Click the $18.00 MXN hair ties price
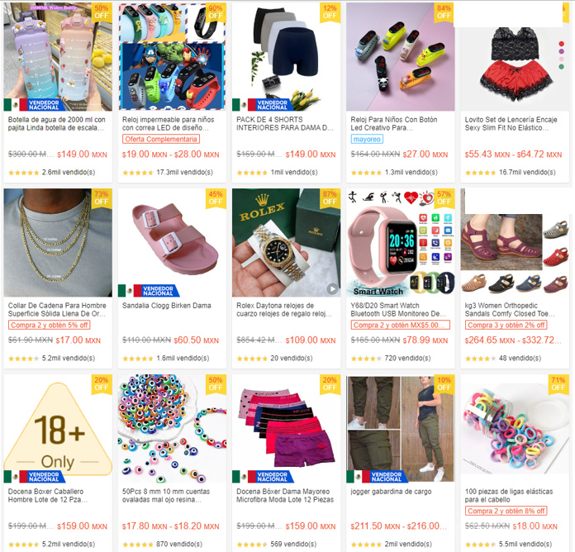Image resolution: width=575 pixels, height=552 pixels. 535,526
